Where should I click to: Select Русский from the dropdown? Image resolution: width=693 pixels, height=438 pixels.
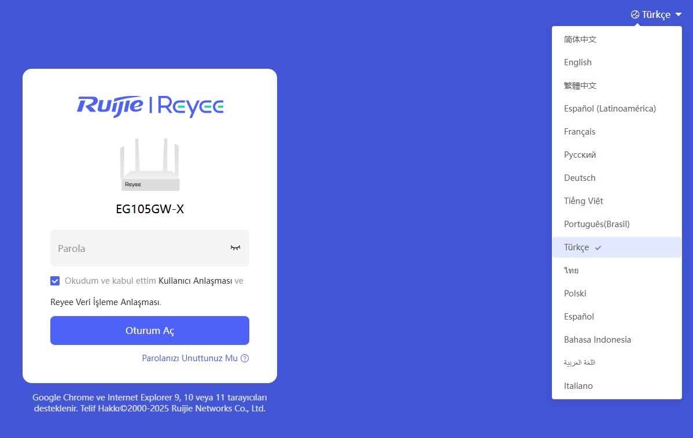coord(617,154)
